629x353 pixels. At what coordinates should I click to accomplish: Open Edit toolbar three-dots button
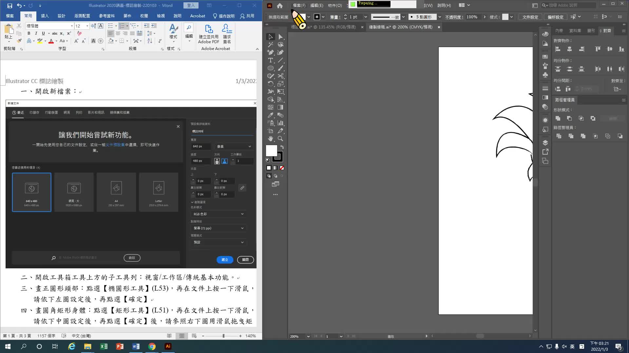pyautogui.click(x=276, y=194)
